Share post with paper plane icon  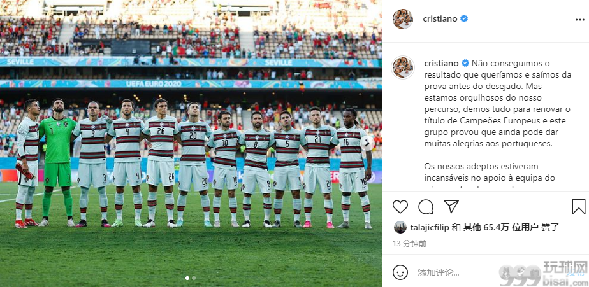click(451, 206)
